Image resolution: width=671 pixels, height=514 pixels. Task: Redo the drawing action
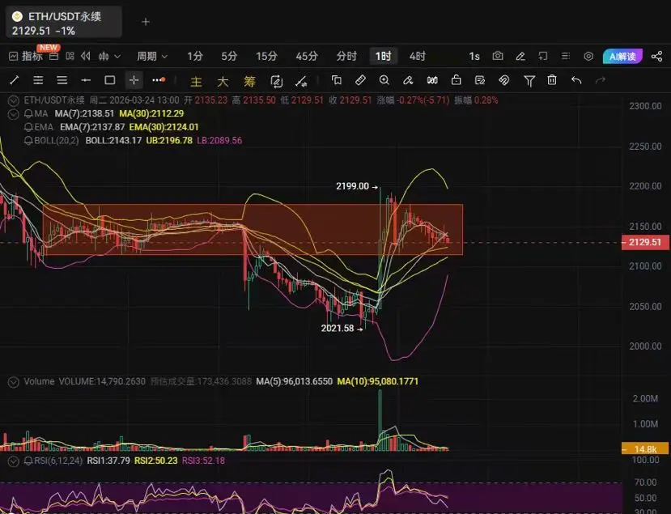point(601,80)
